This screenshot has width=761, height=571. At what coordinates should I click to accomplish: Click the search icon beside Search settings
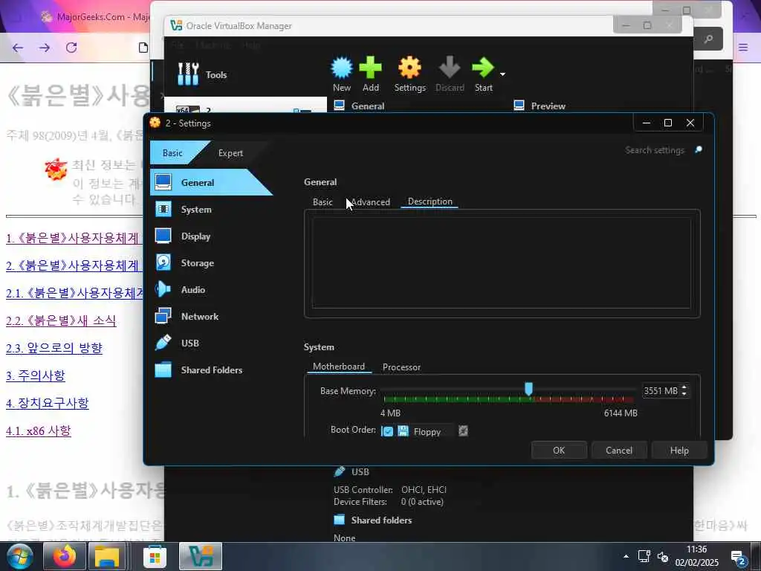pos(699,149)
